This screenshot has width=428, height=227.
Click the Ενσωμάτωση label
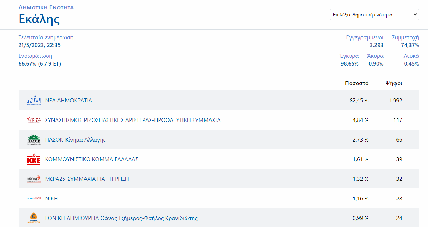(x=35, y=56)
